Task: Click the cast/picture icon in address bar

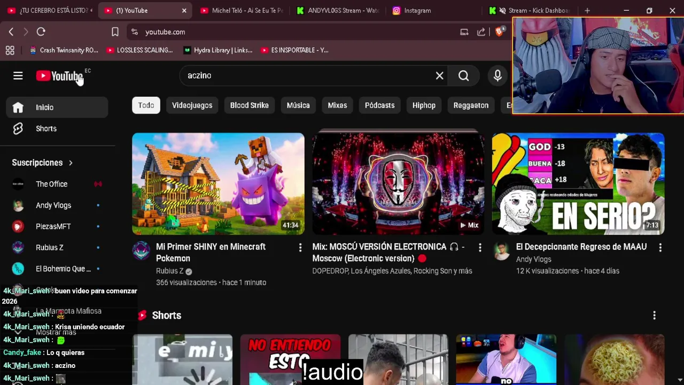Action: (464, 32)
